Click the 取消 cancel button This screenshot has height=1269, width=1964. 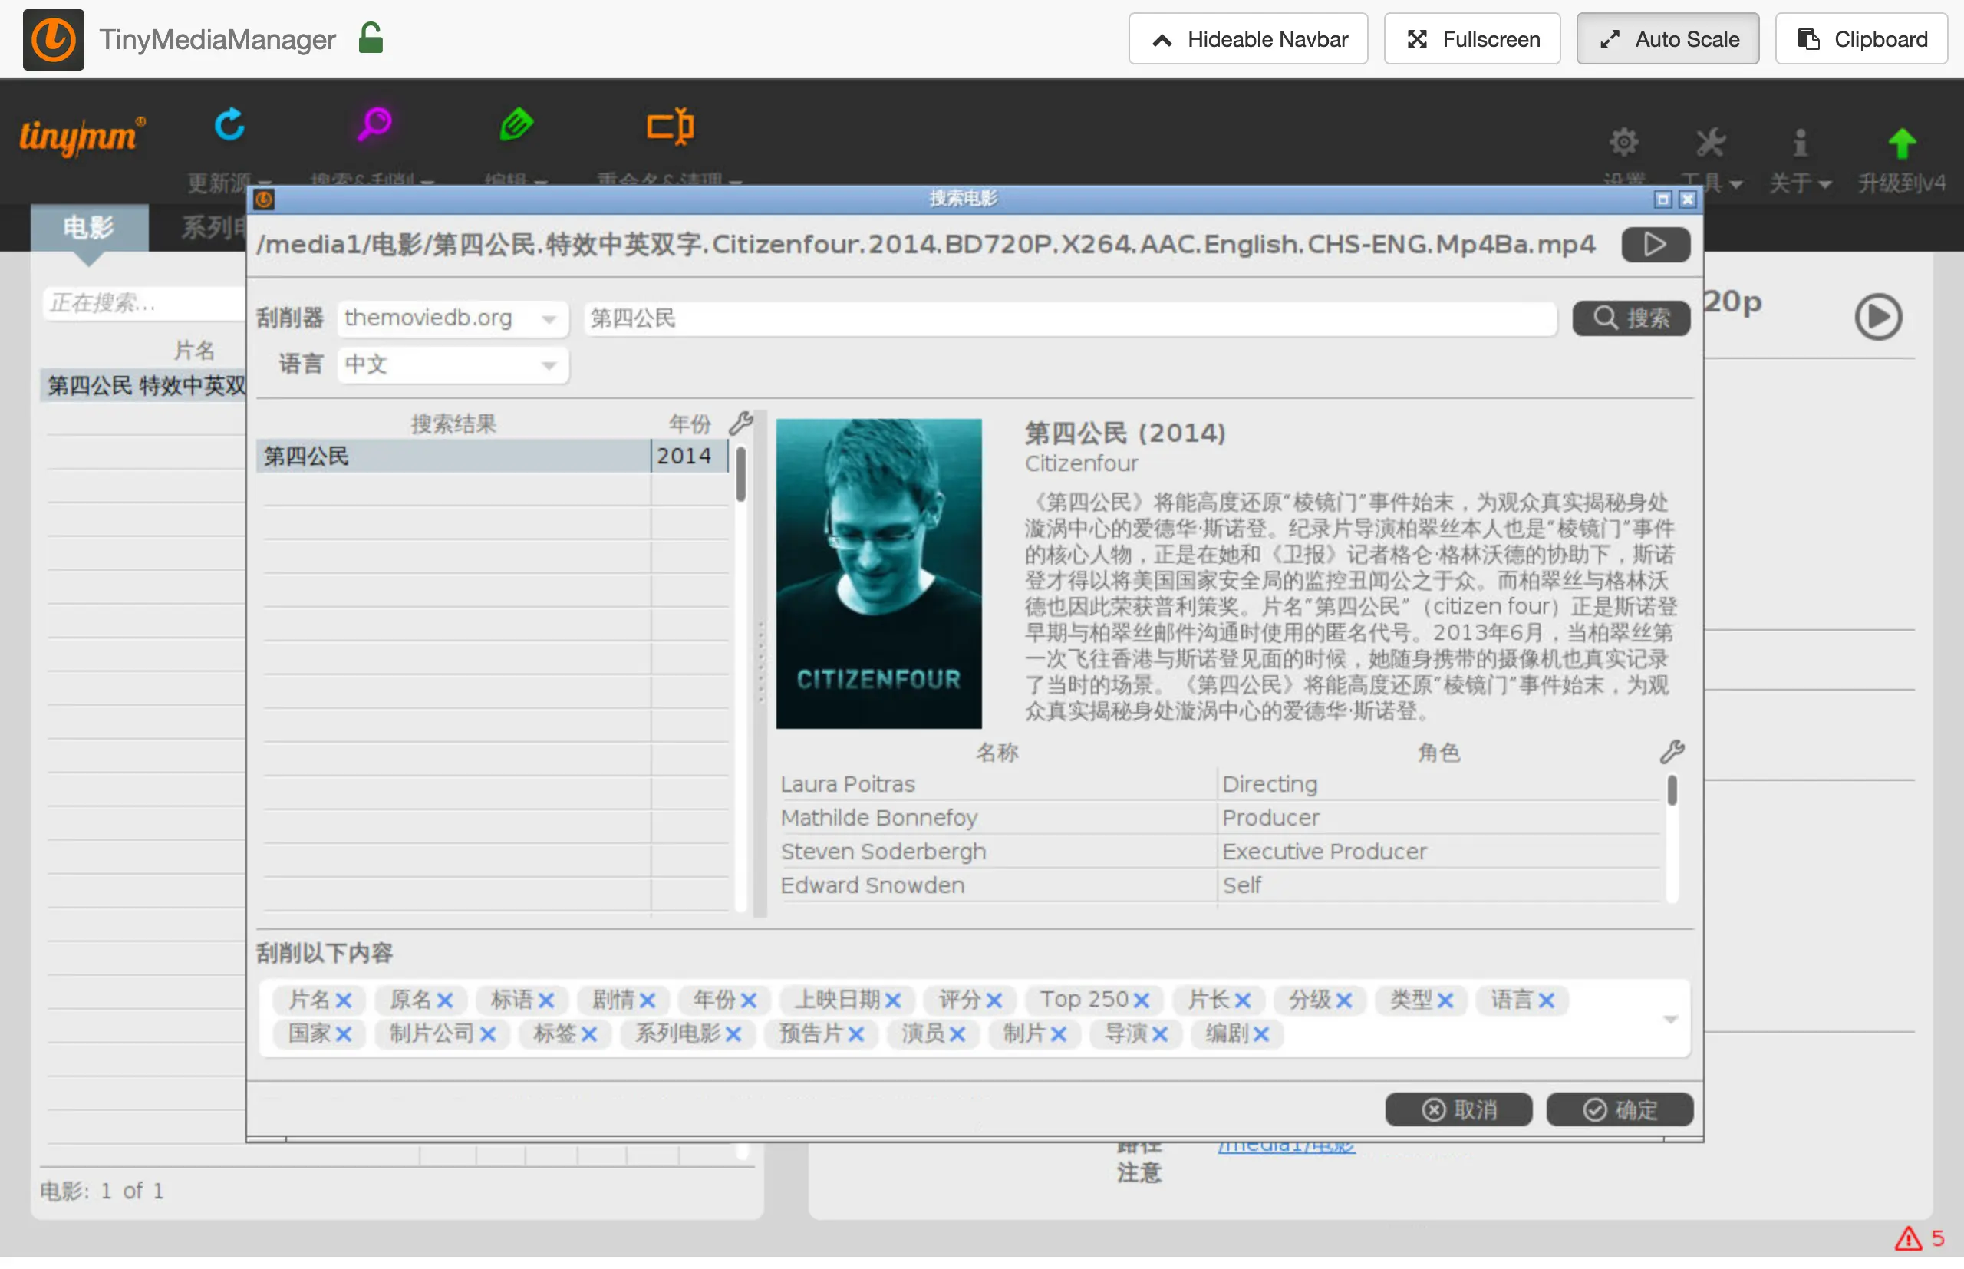tap(1458, 1110)
